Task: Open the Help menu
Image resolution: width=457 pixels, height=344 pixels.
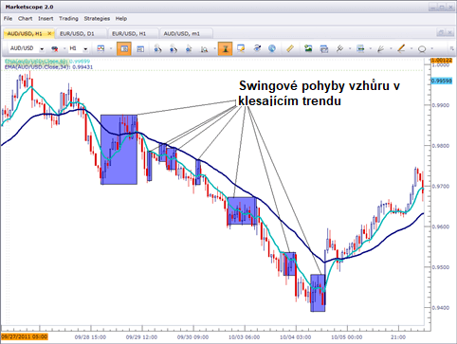Action: (x=121, y=19)
